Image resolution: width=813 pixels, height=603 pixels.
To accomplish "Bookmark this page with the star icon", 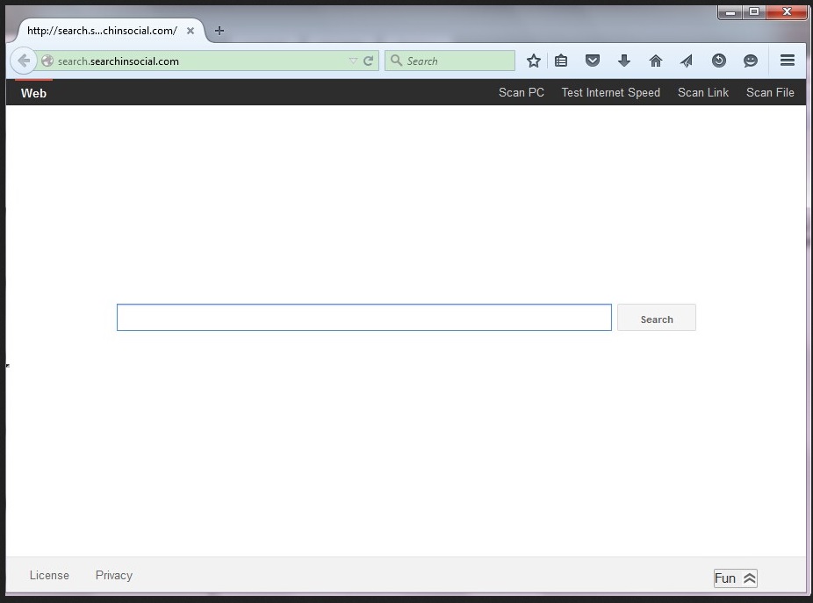I will click(x=534, y=61).
